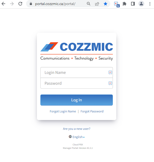Click the autofill icon in Password field

click(x=110, y=83)
